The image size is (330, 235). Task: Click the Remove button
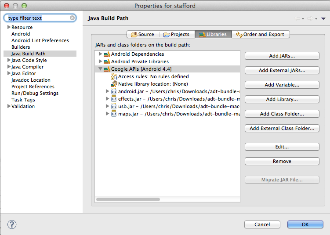(x=282, y=161)
